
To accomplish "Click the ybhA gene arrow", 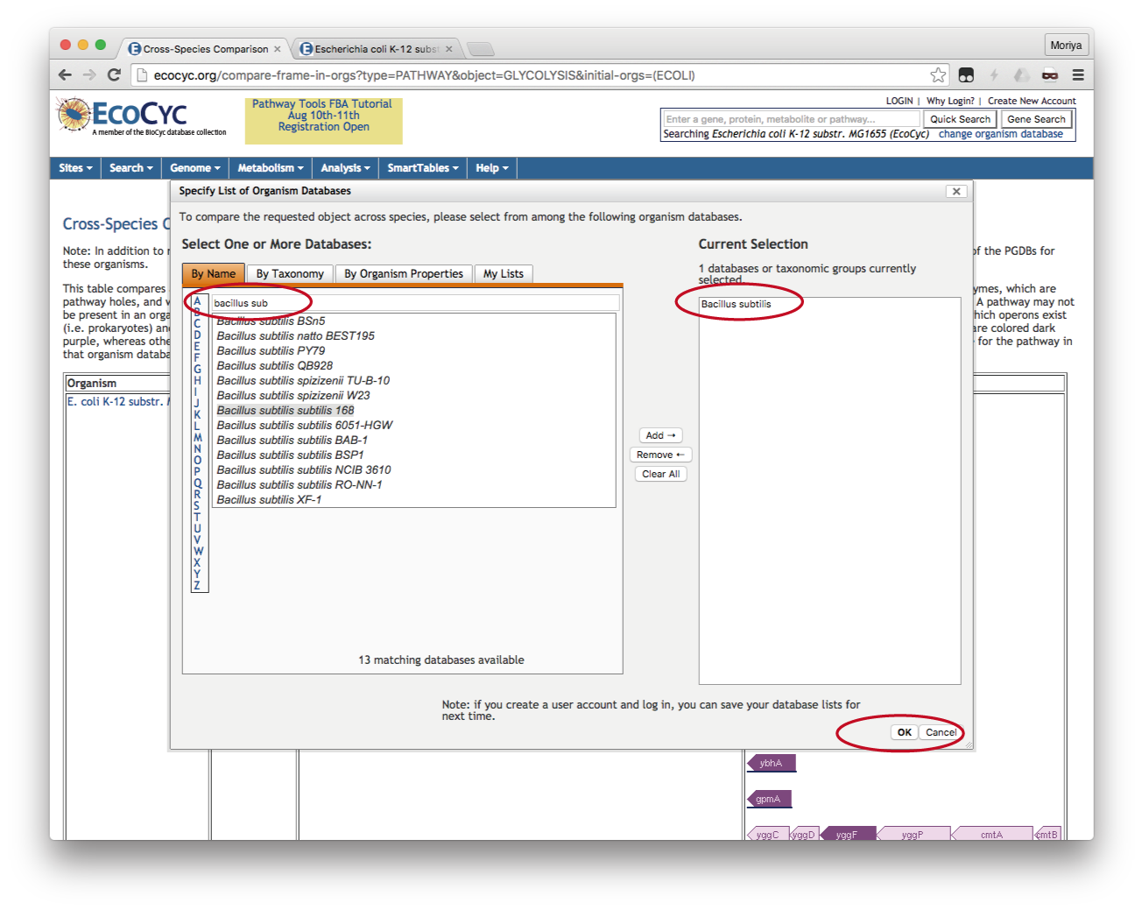I will click(771, 763).
